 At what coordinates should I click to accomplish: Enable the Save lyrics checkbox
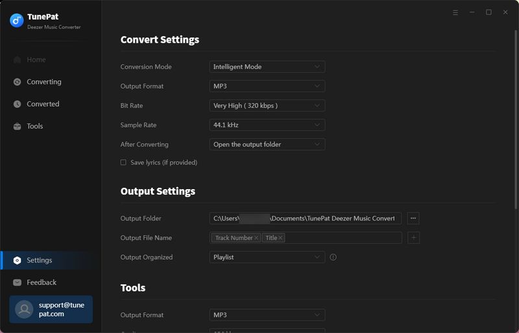[x=123, y=163]
